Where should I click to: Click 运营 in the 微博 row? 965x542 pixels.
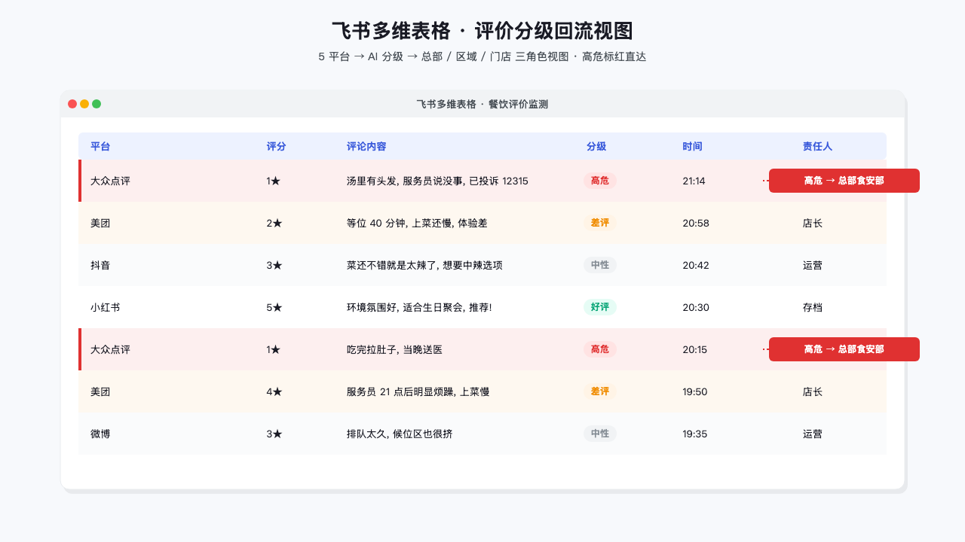pos(813,434)
